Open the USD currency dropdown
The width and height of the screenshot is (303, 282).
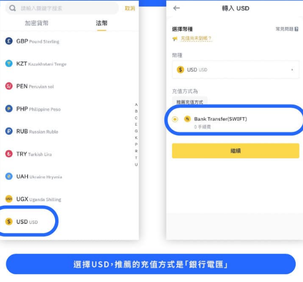[235, 70]
